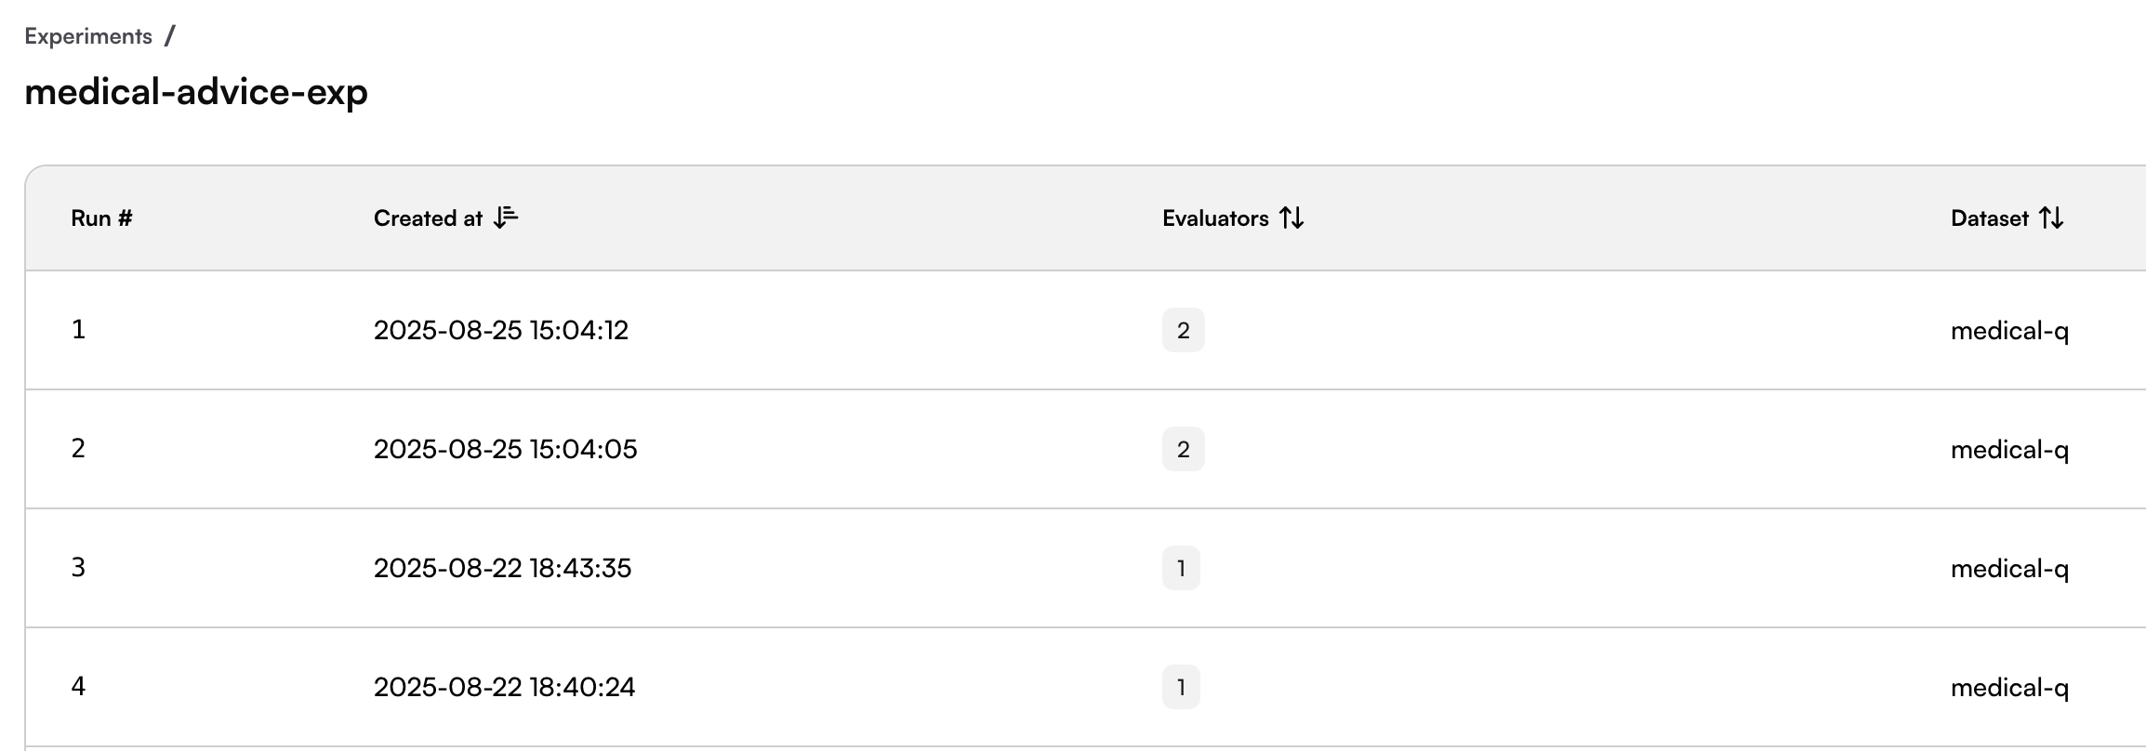Select the medical-advice-exp page title
The height and width of the screenshot is (751, 2146).
pos(196,92)
